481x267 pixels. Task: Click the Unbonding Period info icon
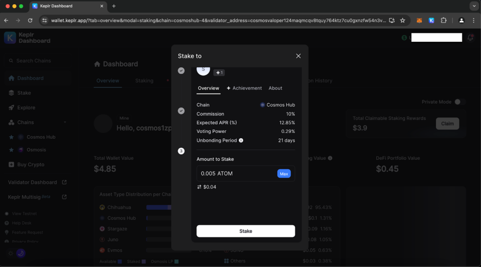coord(241,141)
